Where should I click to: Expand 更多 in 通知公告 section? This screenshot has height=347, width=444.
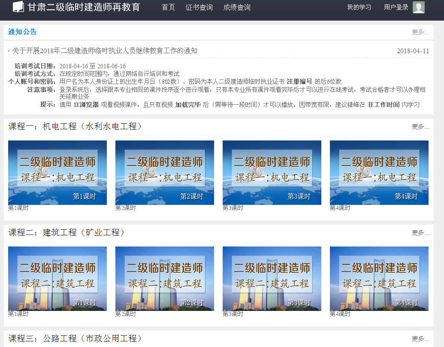[x=420, y=32]
